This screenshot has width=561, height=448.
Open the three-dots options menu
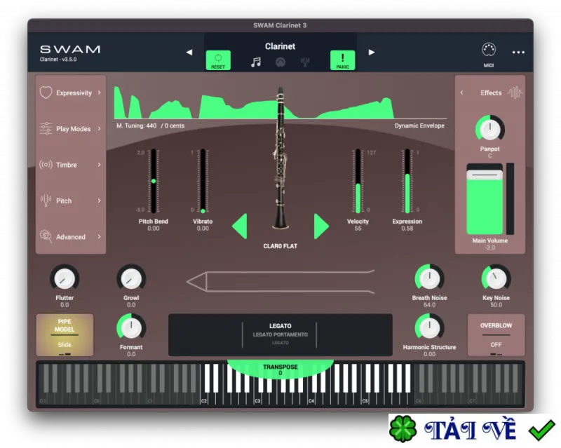click(518, 53)
